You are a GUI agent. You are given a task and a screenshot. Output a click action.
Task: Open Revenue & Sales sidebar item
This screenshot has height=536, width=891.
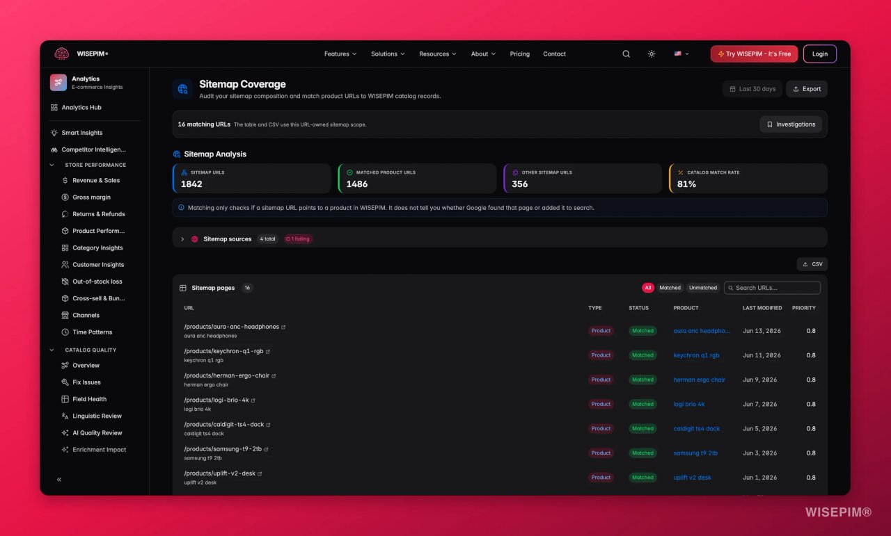tap(90, 180)
